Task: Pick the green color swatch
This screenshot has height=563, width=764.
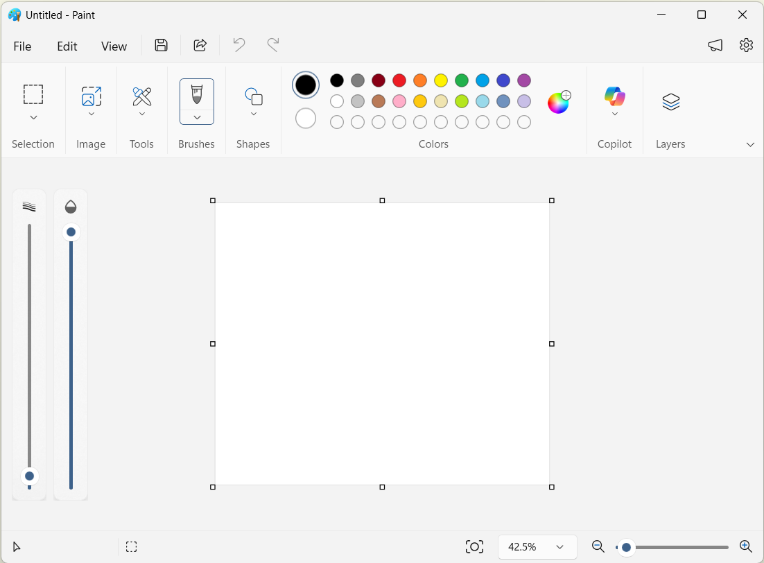Action: [462, 80]
